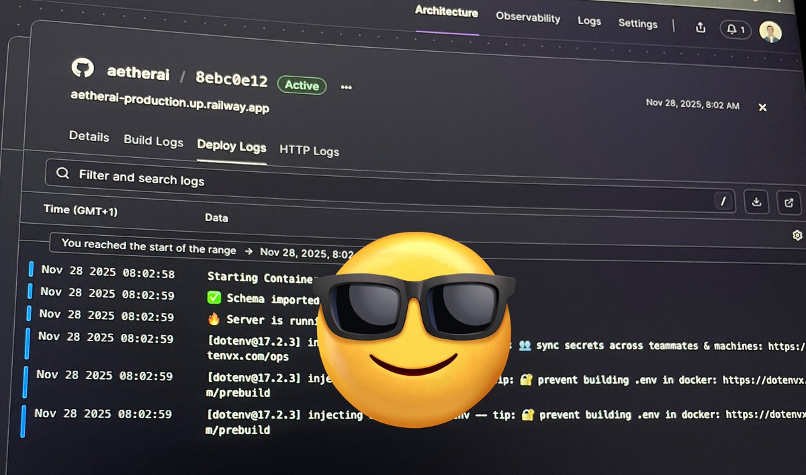
Task: Click the share/upload icon in the top bar
Action: pyautogui.click(x=701, y=28)
